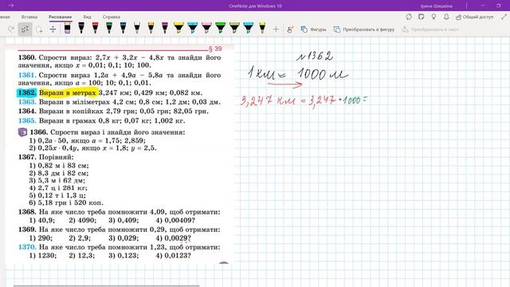Click the back arrow in title bar

pos(10,6)
